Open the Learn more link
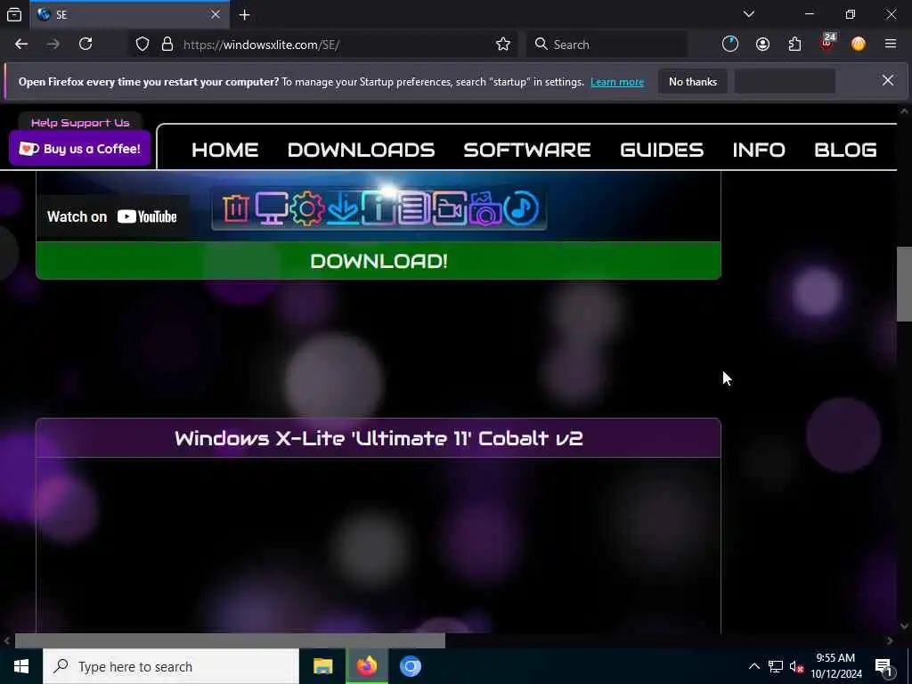 coord(617,82)
